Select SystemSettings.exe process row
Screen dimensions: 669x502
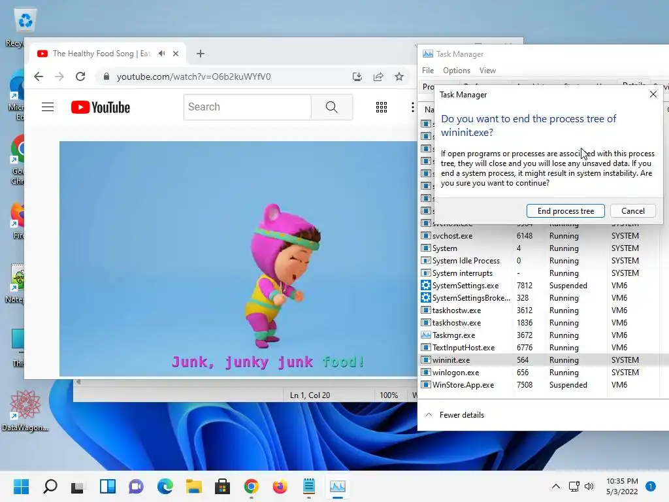pyautogui.click(x=543, y=285)
